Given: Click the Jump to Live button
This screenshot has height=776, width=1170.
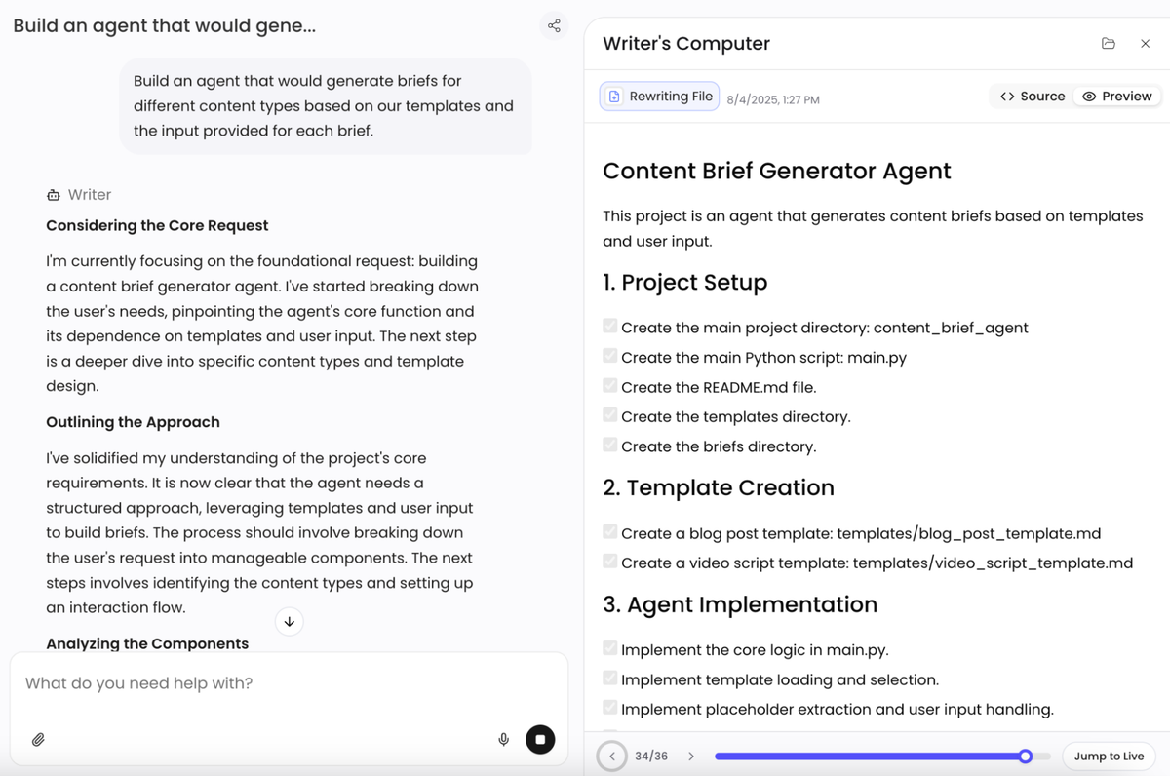Looking at the screenshot, I should [x=1109, y=757].
